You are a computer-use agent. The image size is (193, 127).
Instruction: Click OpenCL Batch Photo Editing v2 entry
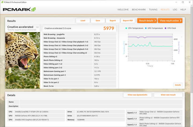[x=160, y=125]
